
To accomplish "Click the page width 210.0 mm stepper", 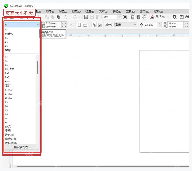I will tap(64, 23).
